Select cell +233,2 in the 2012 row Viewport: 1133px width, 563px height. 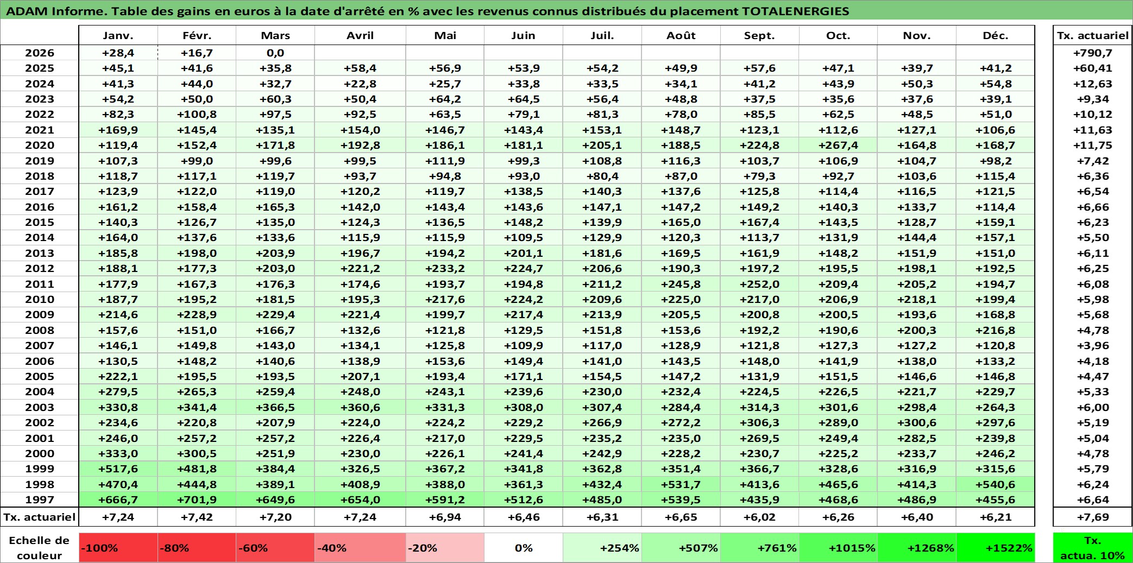coord(445,268)
